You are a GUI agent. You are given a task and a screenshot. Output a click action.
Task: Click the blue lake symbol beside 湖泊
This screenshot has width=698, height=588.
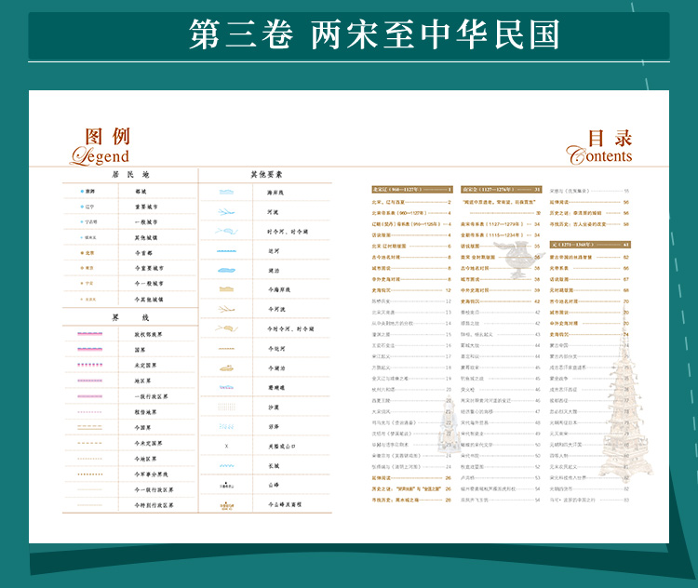tap(227, 270)
